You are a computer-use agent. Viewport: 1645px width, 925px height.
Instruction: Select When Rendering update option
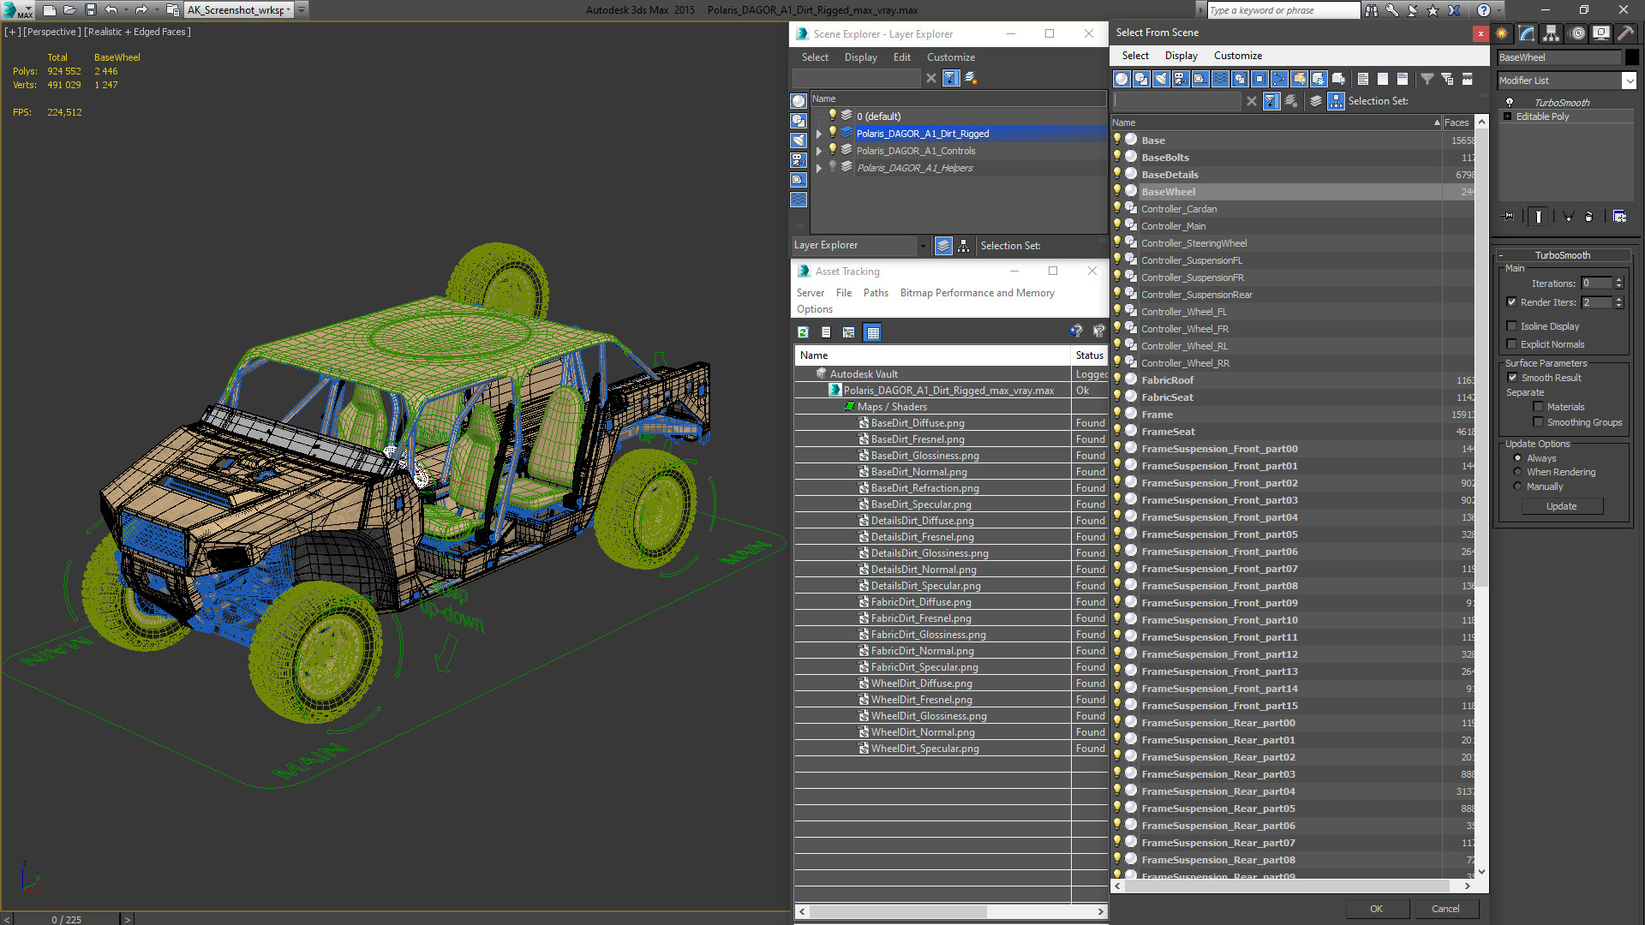click(x=1517, y=472)
